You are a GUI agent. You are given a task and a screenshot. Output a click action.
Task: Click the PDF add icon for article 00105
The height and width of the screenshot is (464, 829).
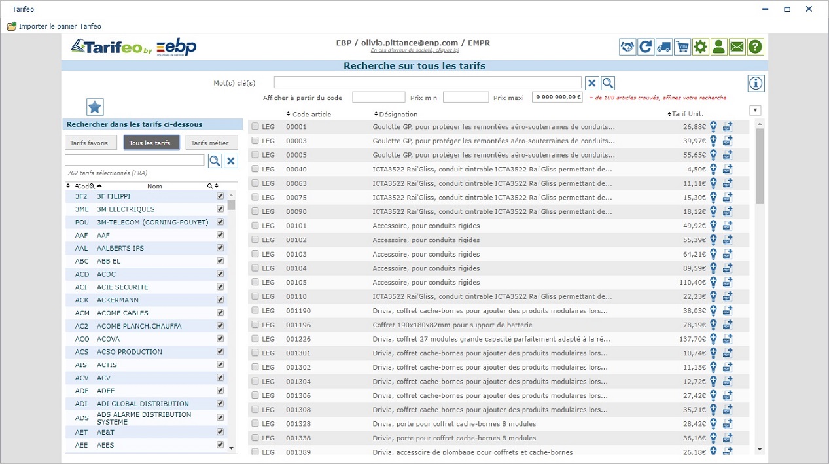[728, 283]
